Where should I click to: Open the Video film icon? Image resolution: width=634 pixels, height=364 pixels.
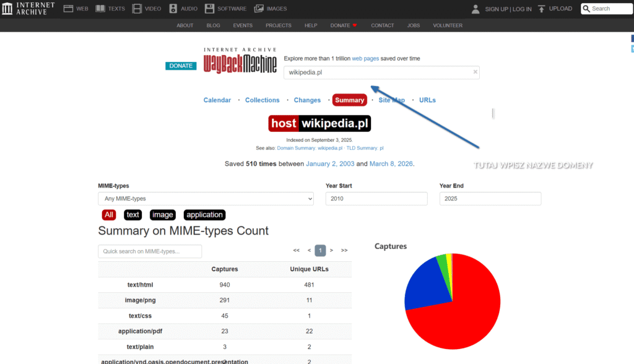tap(137, 9)
